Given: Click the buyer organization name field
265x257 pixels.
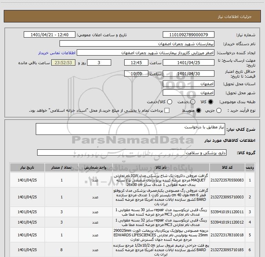Looking at the screenshot, I should tap(137, 44).
